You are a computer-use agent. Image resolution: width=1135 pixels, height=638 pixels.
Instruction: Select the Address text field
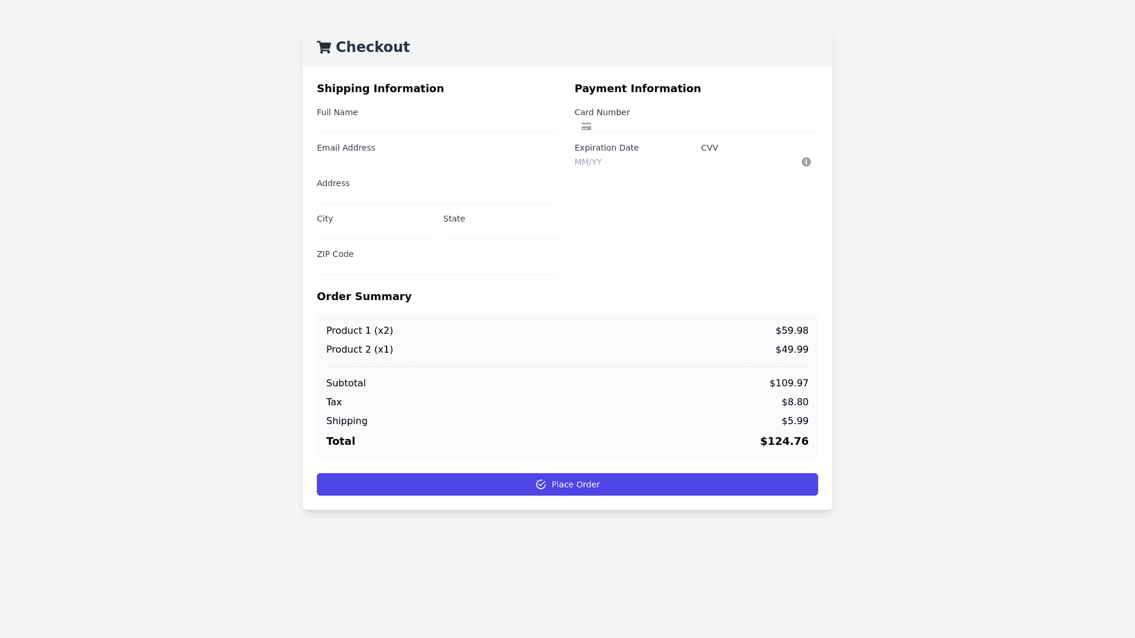tap(437, 197)
